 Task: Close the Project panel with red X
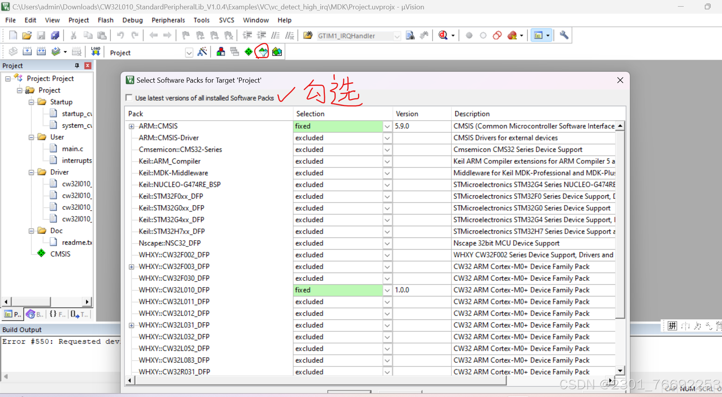88,66
